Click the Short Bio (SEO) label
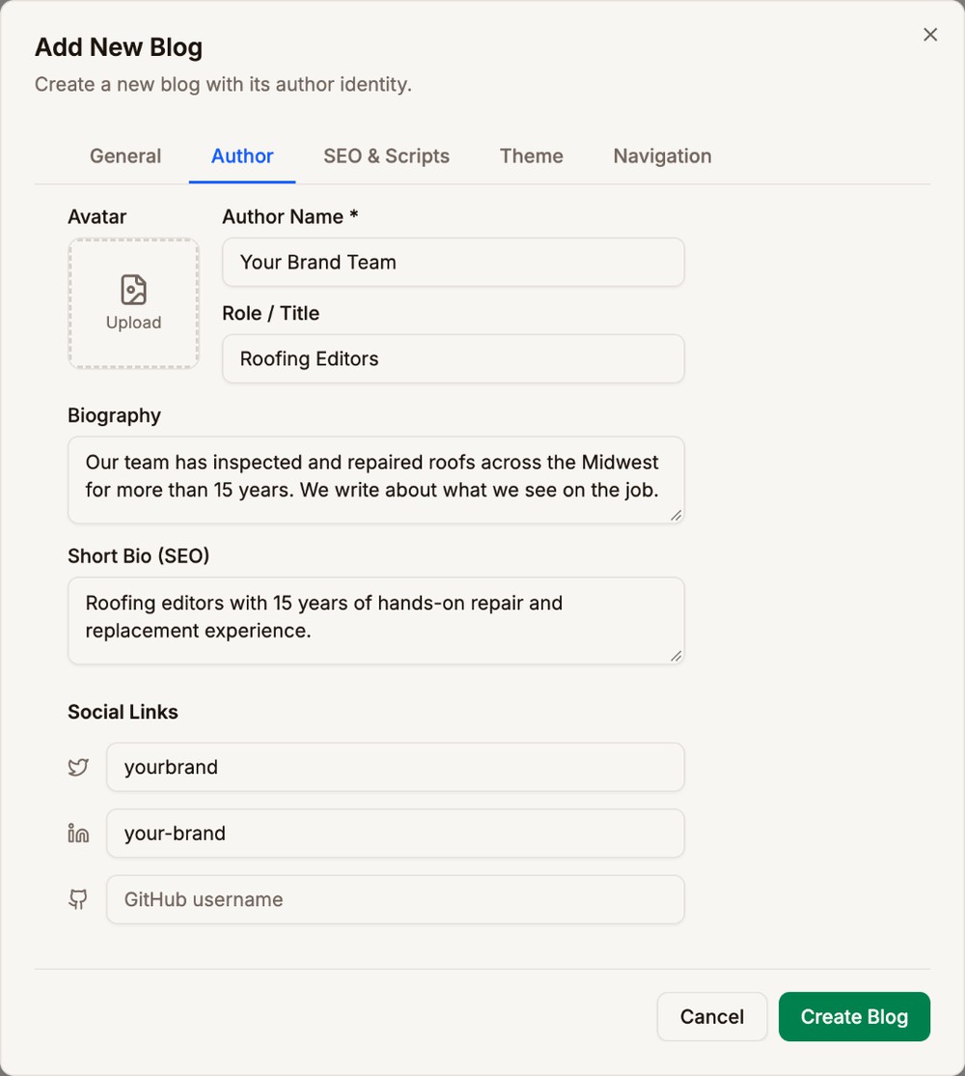965x1076 pixels. 138,555
